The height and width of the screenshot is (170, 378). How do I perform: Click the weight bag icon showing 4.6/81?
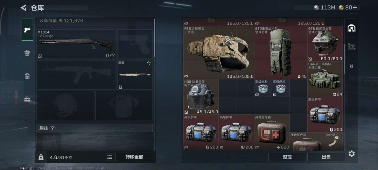click(x=41, y=157)
